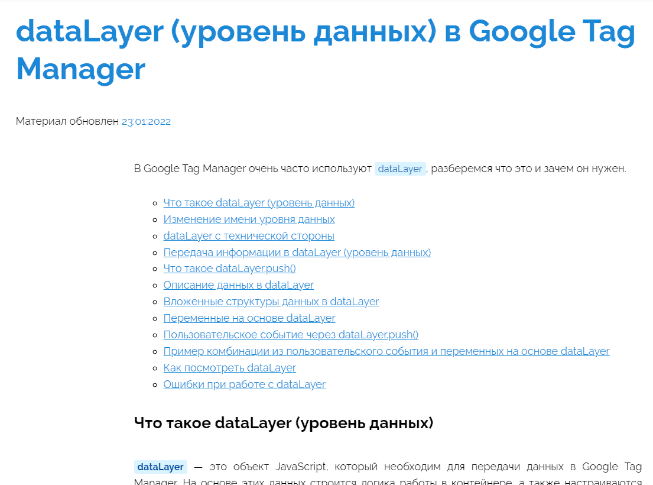Open "Описание данных в dataLayer" link
Screen dimensions: 653x485
[238, 285]
